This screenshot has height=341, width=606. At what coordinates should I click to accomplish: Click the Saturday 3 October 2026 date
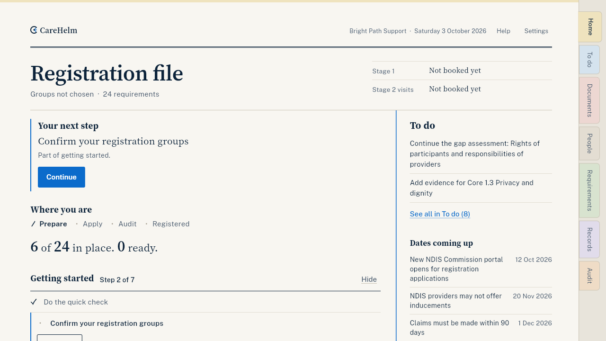point(450,31)
